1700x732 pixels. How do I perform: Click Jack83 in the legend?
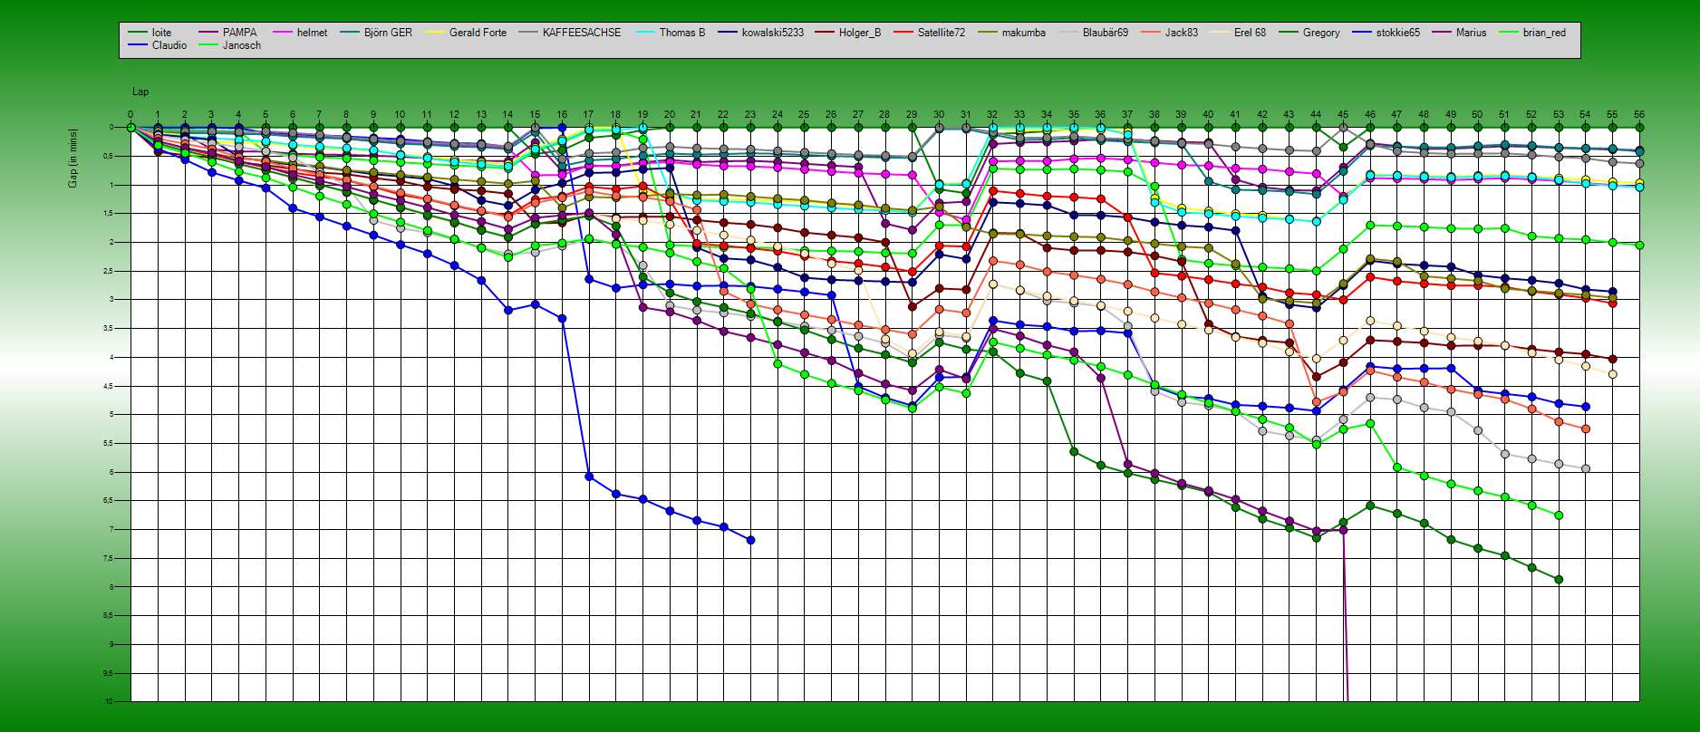[x=1181, y=33]
